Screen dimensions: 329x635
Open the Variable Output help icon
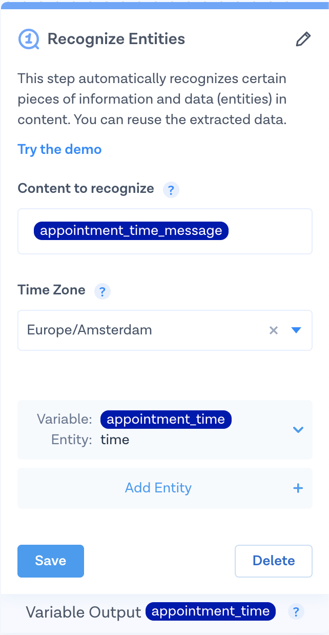point(295,611)
